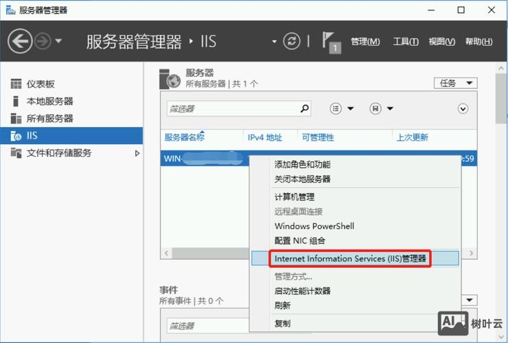
Task: Refresh Server Manager with the refresh icon
Action: [292, 41]
